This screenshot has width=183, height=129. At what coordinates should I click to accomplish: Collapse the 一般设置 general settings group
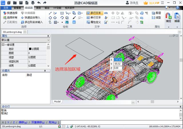tap(3, 45)
